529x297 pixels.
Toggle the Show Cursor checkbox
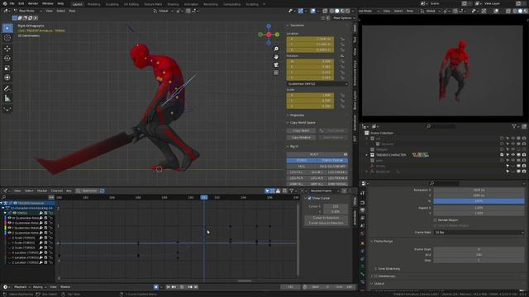(309, 198)
